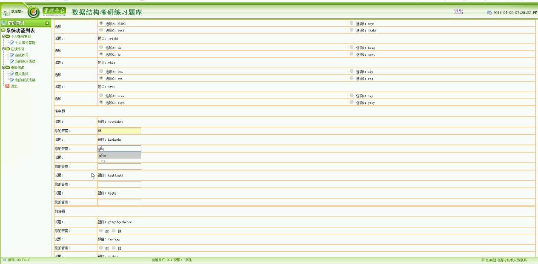Viewport: 538px width, 264px height.
Task: Click the icon beside 如有疑问请与技术人员联系
Action: [482, 260]
